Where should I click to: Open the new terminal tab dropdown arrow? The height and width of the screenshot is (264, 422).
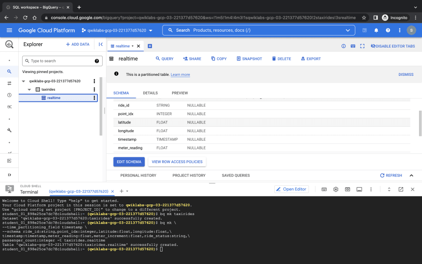coord(127,191)
